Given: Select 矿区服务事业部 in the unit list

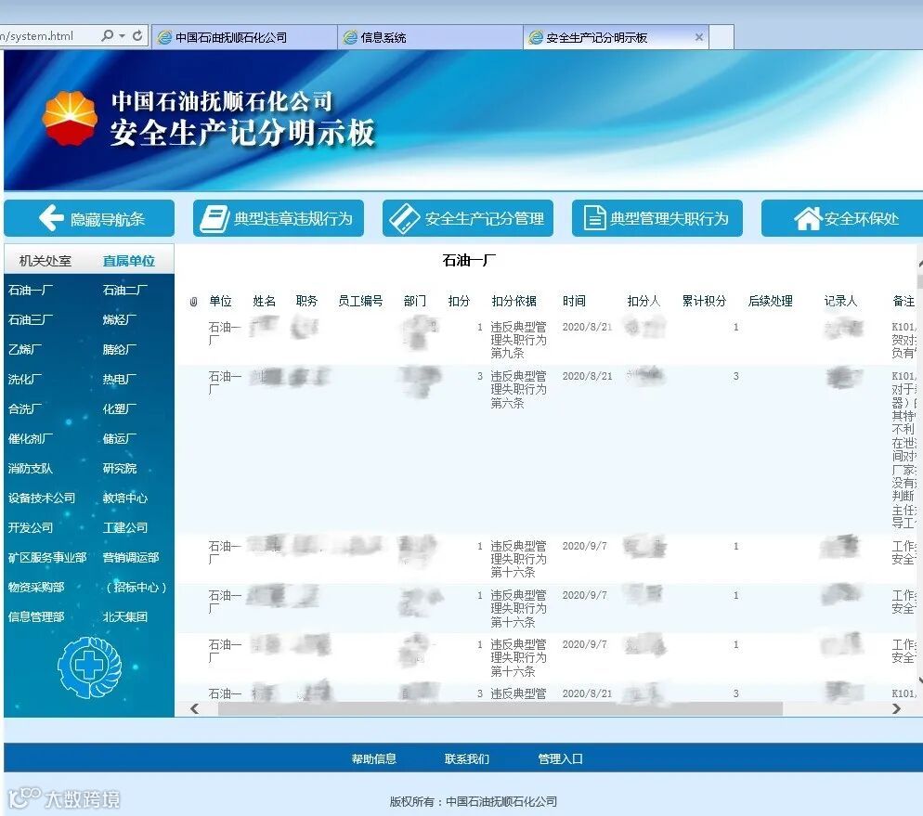Looking at the screenshot, I should click(x=47, y=557).
